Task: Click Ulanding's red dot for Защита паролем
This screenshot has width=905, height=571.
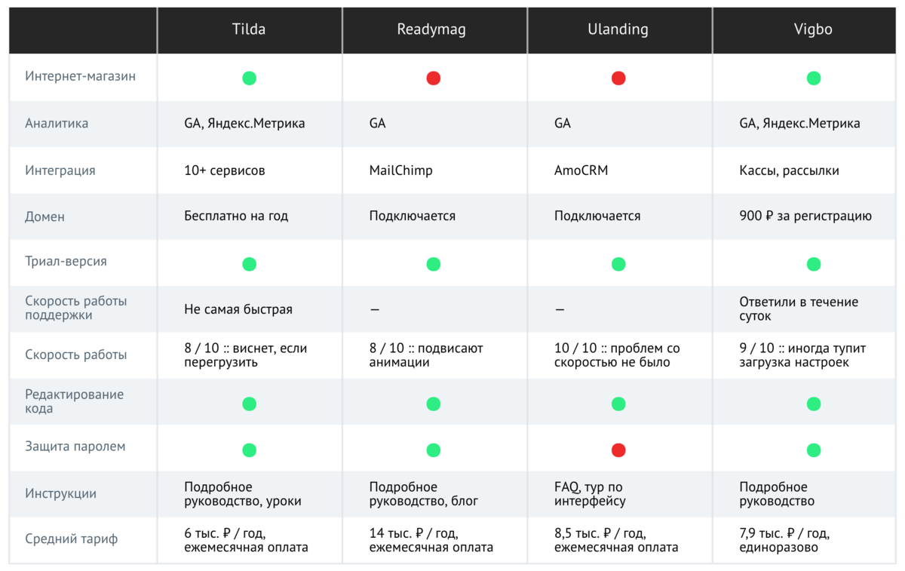Action: [618, 450]
